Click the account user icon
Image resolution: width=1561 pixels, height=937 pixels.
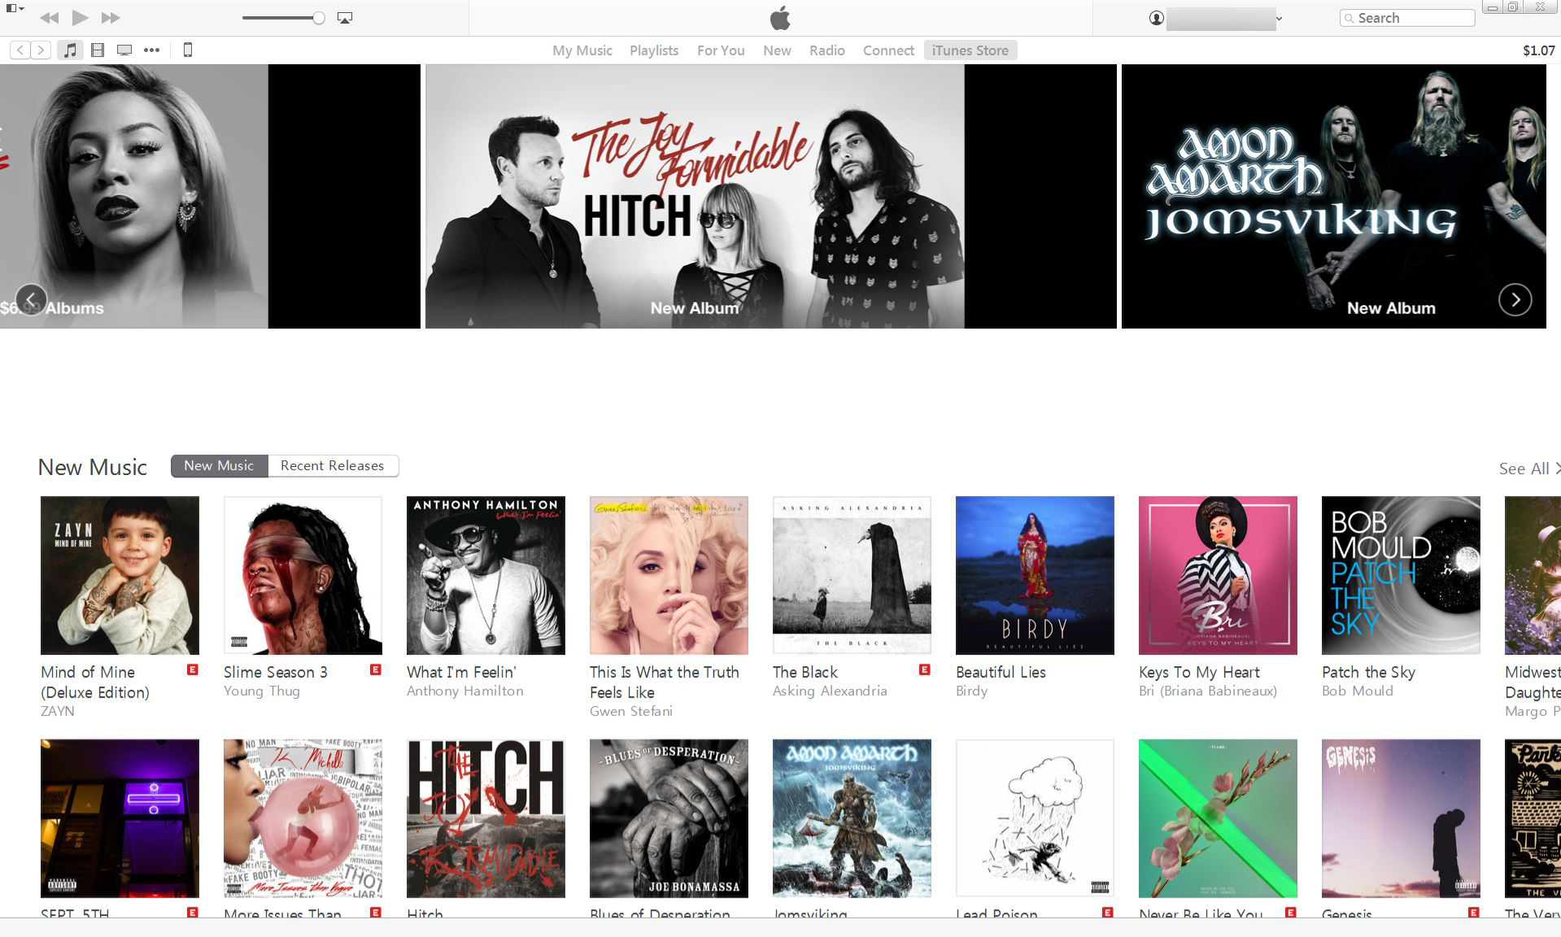pos(1156,18)
